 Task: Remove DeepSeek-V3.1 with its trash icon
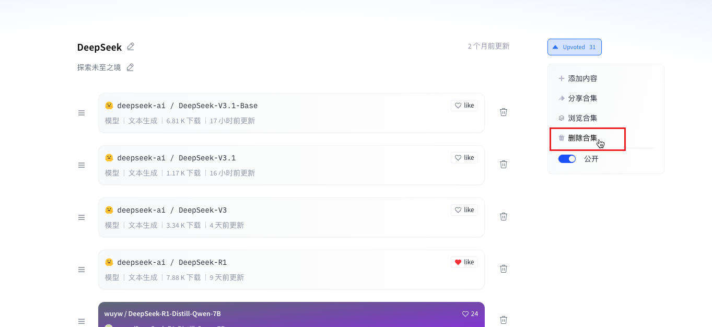pos(504,164)
